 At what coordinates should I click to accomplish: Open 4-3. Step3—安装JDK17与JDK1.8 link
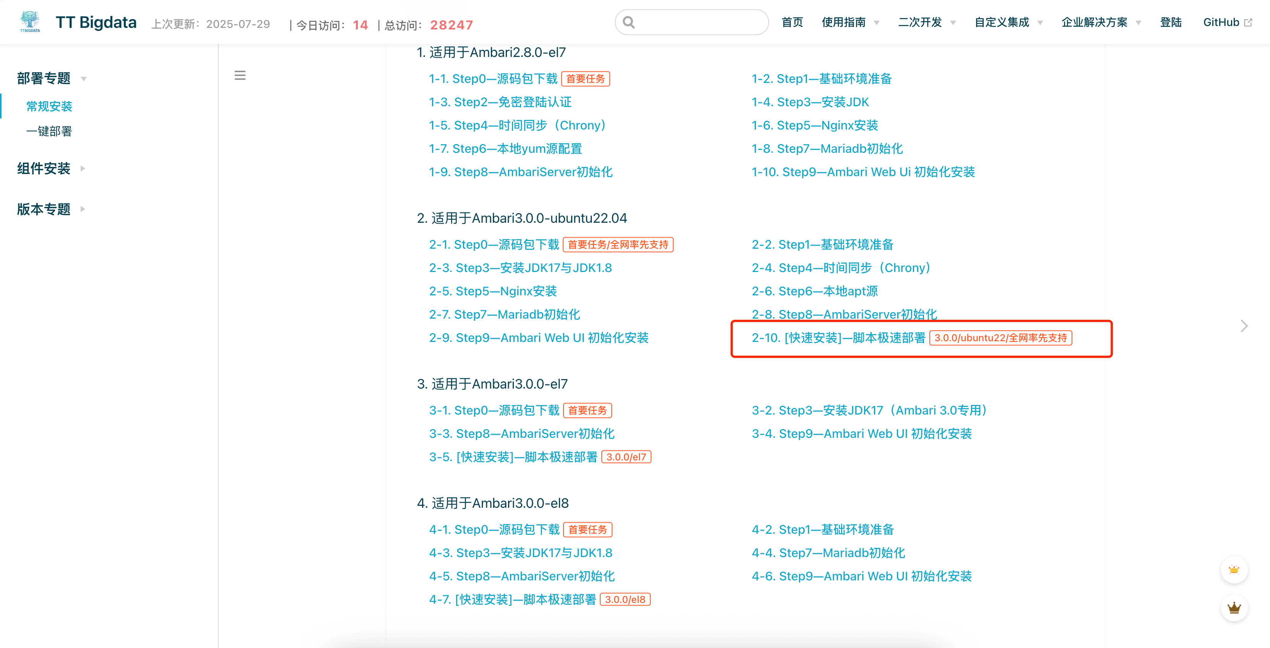pos(521,553)
